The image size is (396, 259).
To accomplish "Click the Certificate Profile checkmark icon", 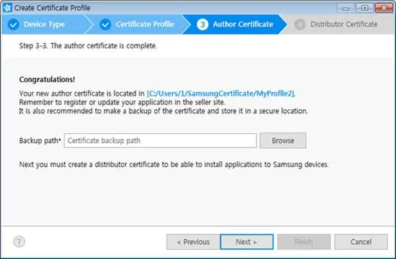I will pyautogui.click(x=105, y=24).
